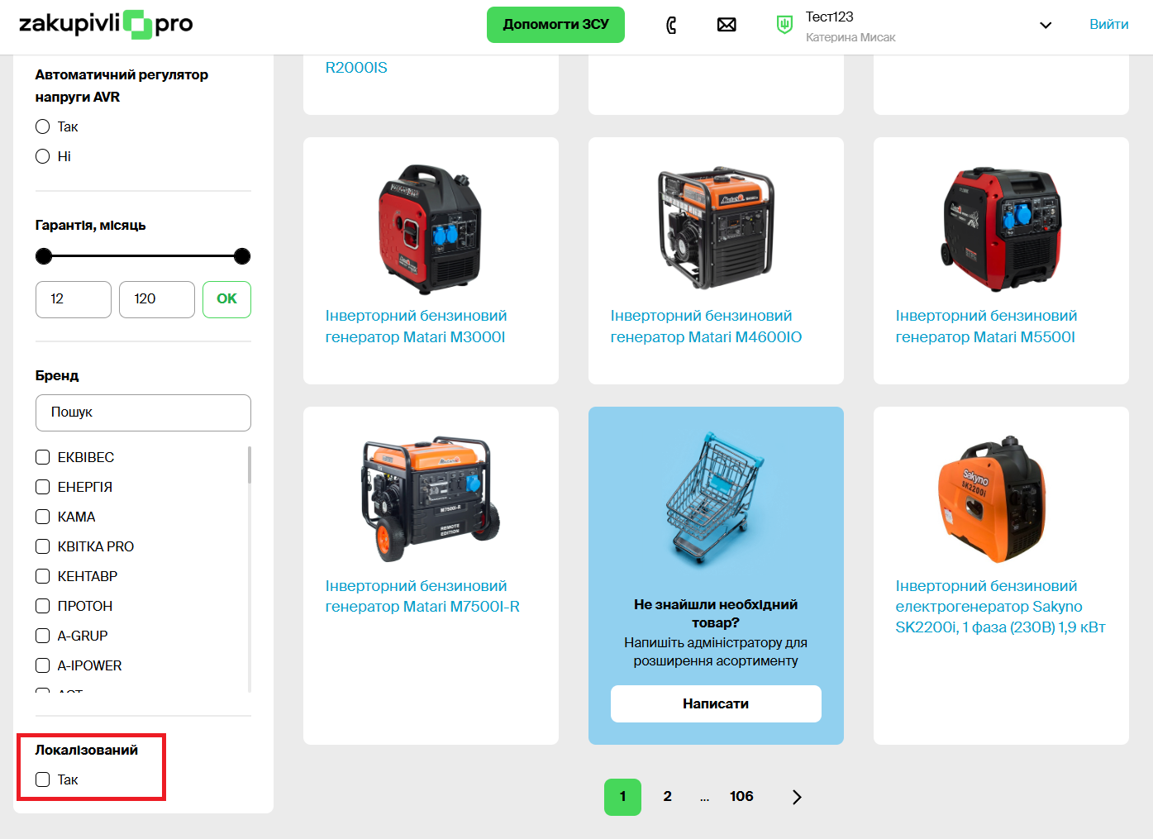Open Matari M3000I generator image
Viewport: 1153px width, 839px height.
[430, 229]
